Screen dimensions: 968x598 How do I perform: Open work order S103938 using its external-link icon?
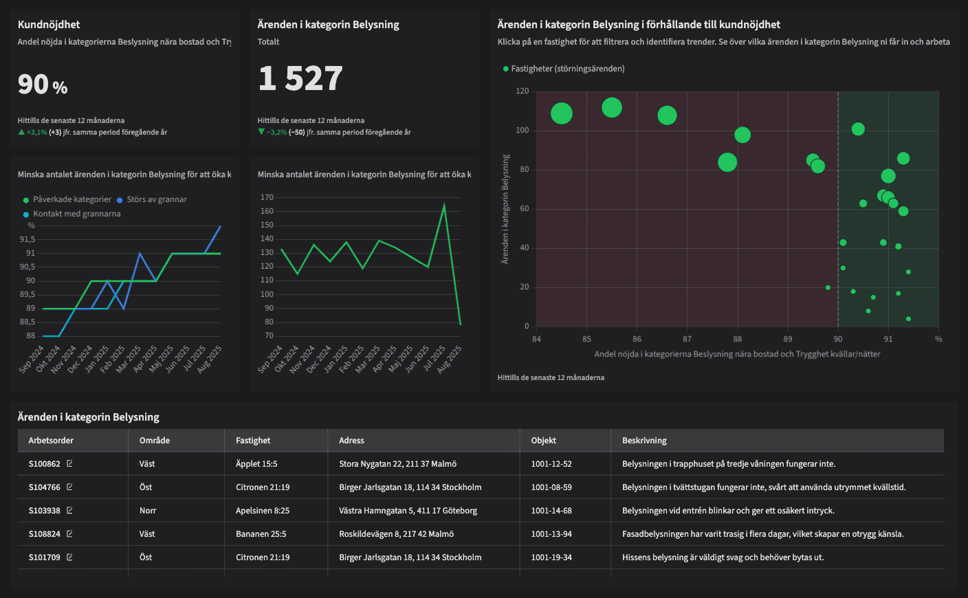click(69, 511)
